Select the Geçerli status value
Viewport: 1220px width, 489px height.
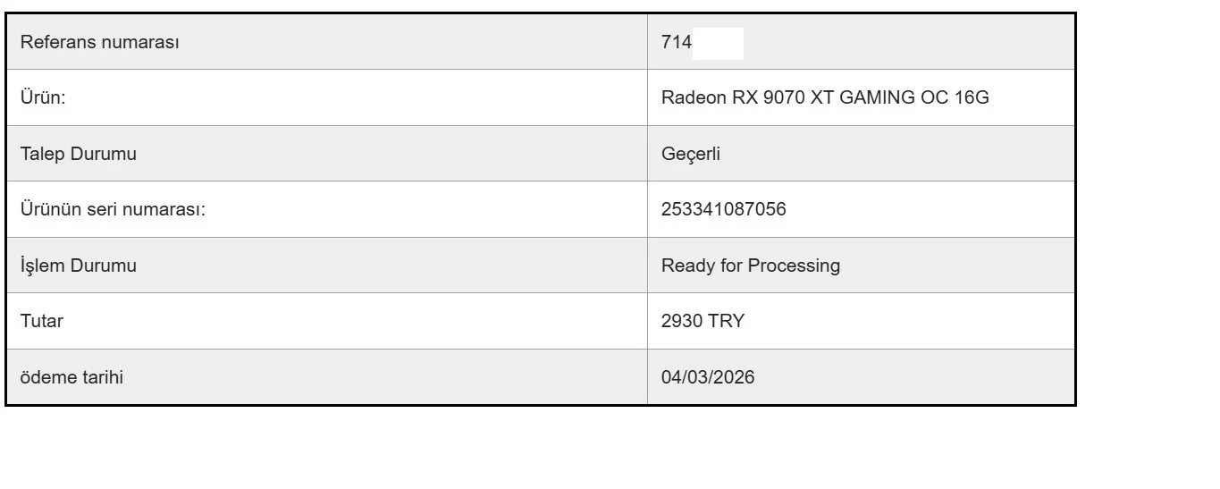pyautogui.click(x=691, y=154)
